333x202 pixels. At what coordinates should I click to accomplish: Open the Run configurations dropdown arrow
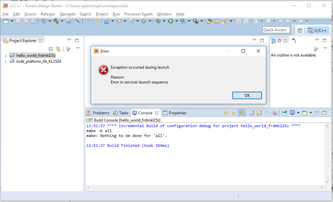click(x=177, y=21)
